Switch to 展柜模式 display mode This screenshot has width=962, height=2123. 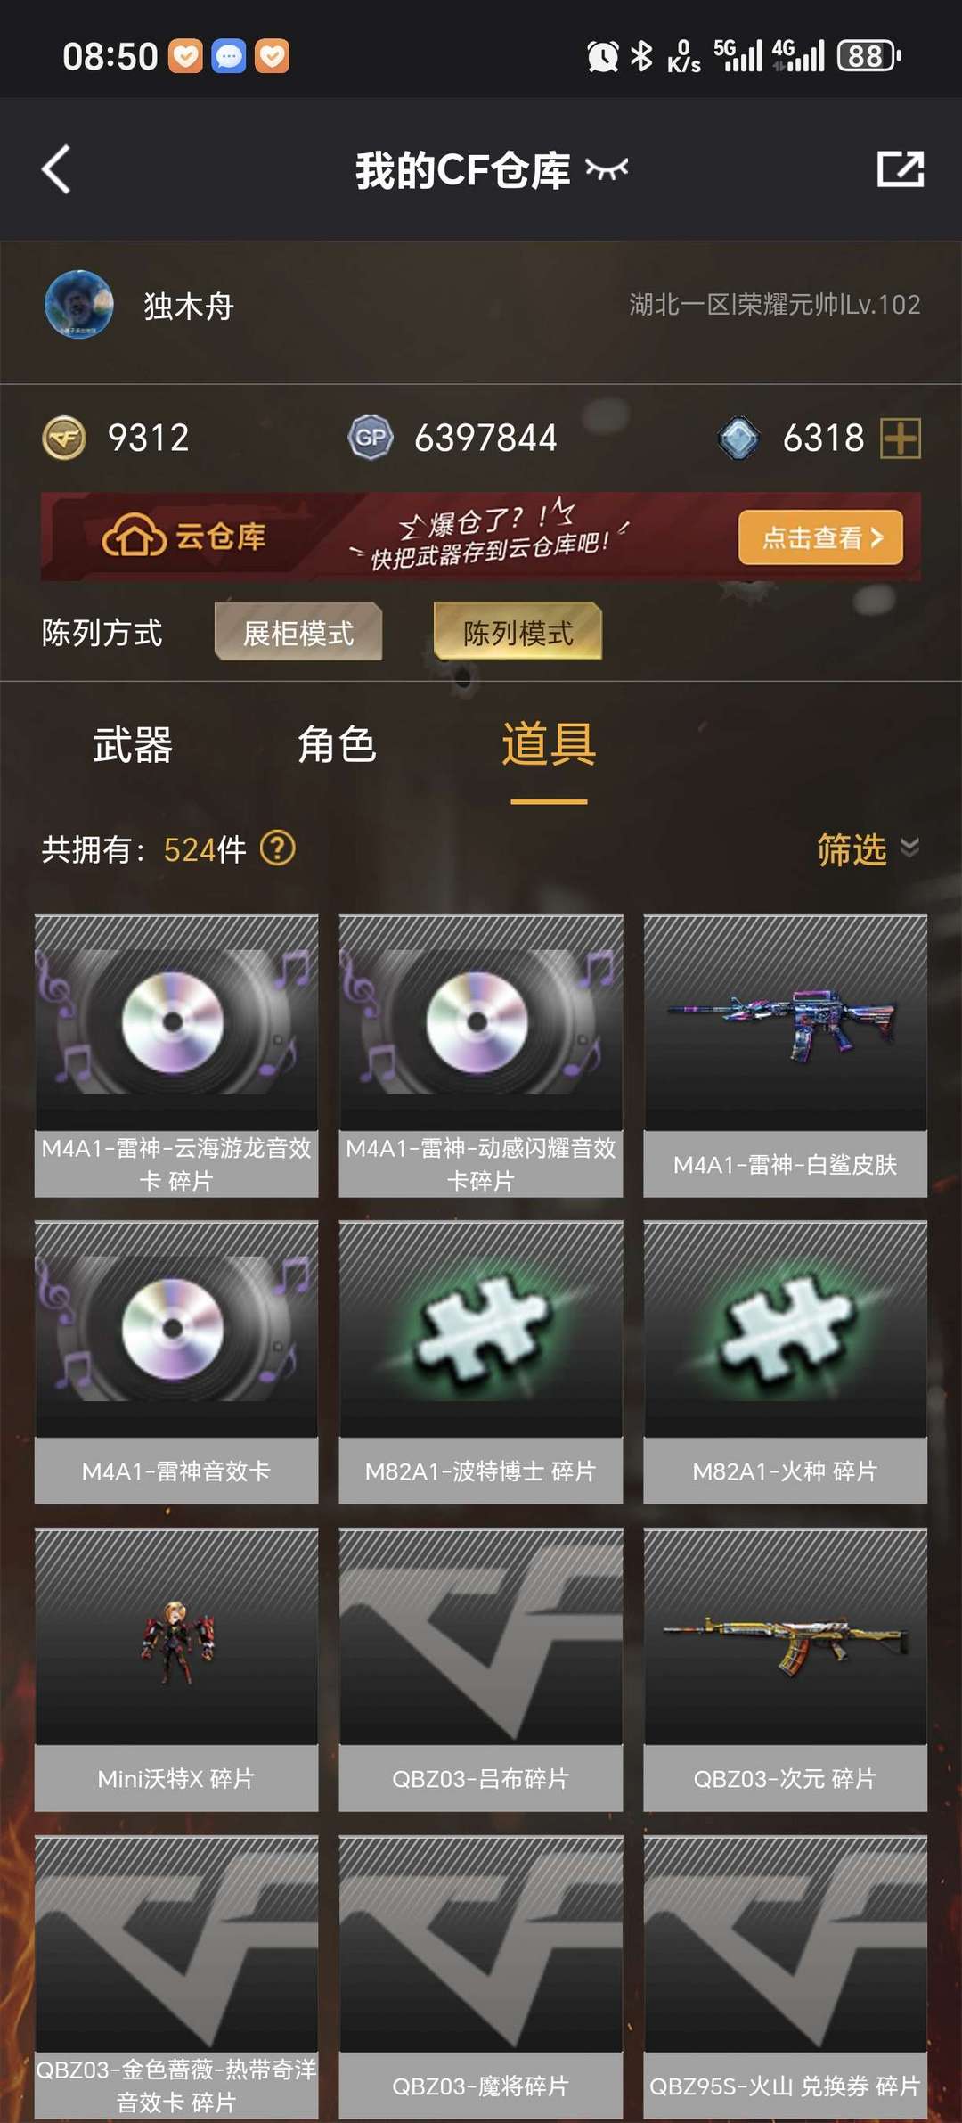tap(298, 632)
